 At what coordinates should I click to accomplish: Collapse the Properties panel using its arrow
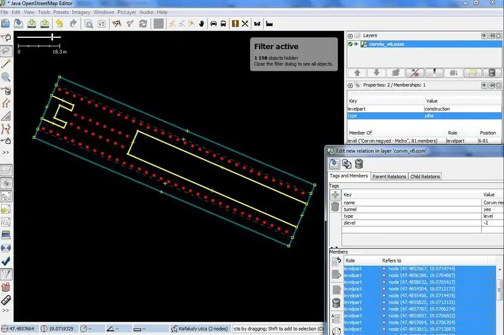click(x=350, y=85)
